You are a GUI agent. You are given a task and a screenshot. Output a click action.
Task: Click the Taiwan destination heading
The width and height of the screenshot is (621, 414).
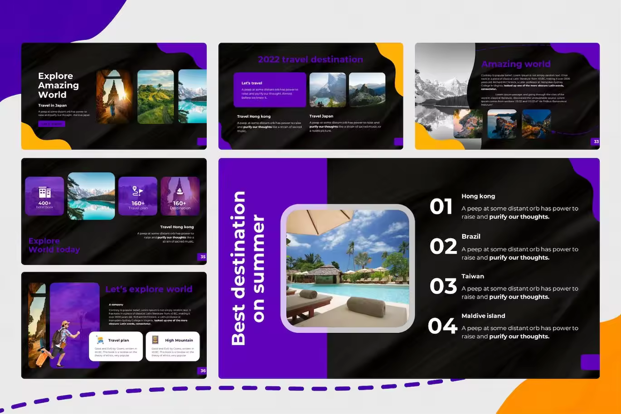[473, 276]
